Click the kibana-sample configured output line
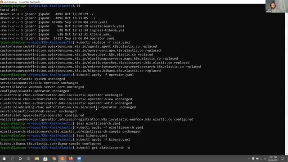 click(51, 144)
